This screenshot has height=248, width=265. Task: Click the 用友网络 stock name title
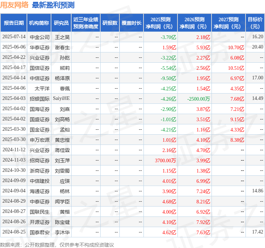point(15,5)
